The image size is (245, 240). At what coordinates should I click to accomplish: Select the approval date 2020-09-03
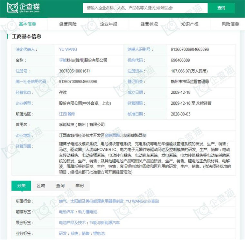pyautogui.click(x=181, y=114)
